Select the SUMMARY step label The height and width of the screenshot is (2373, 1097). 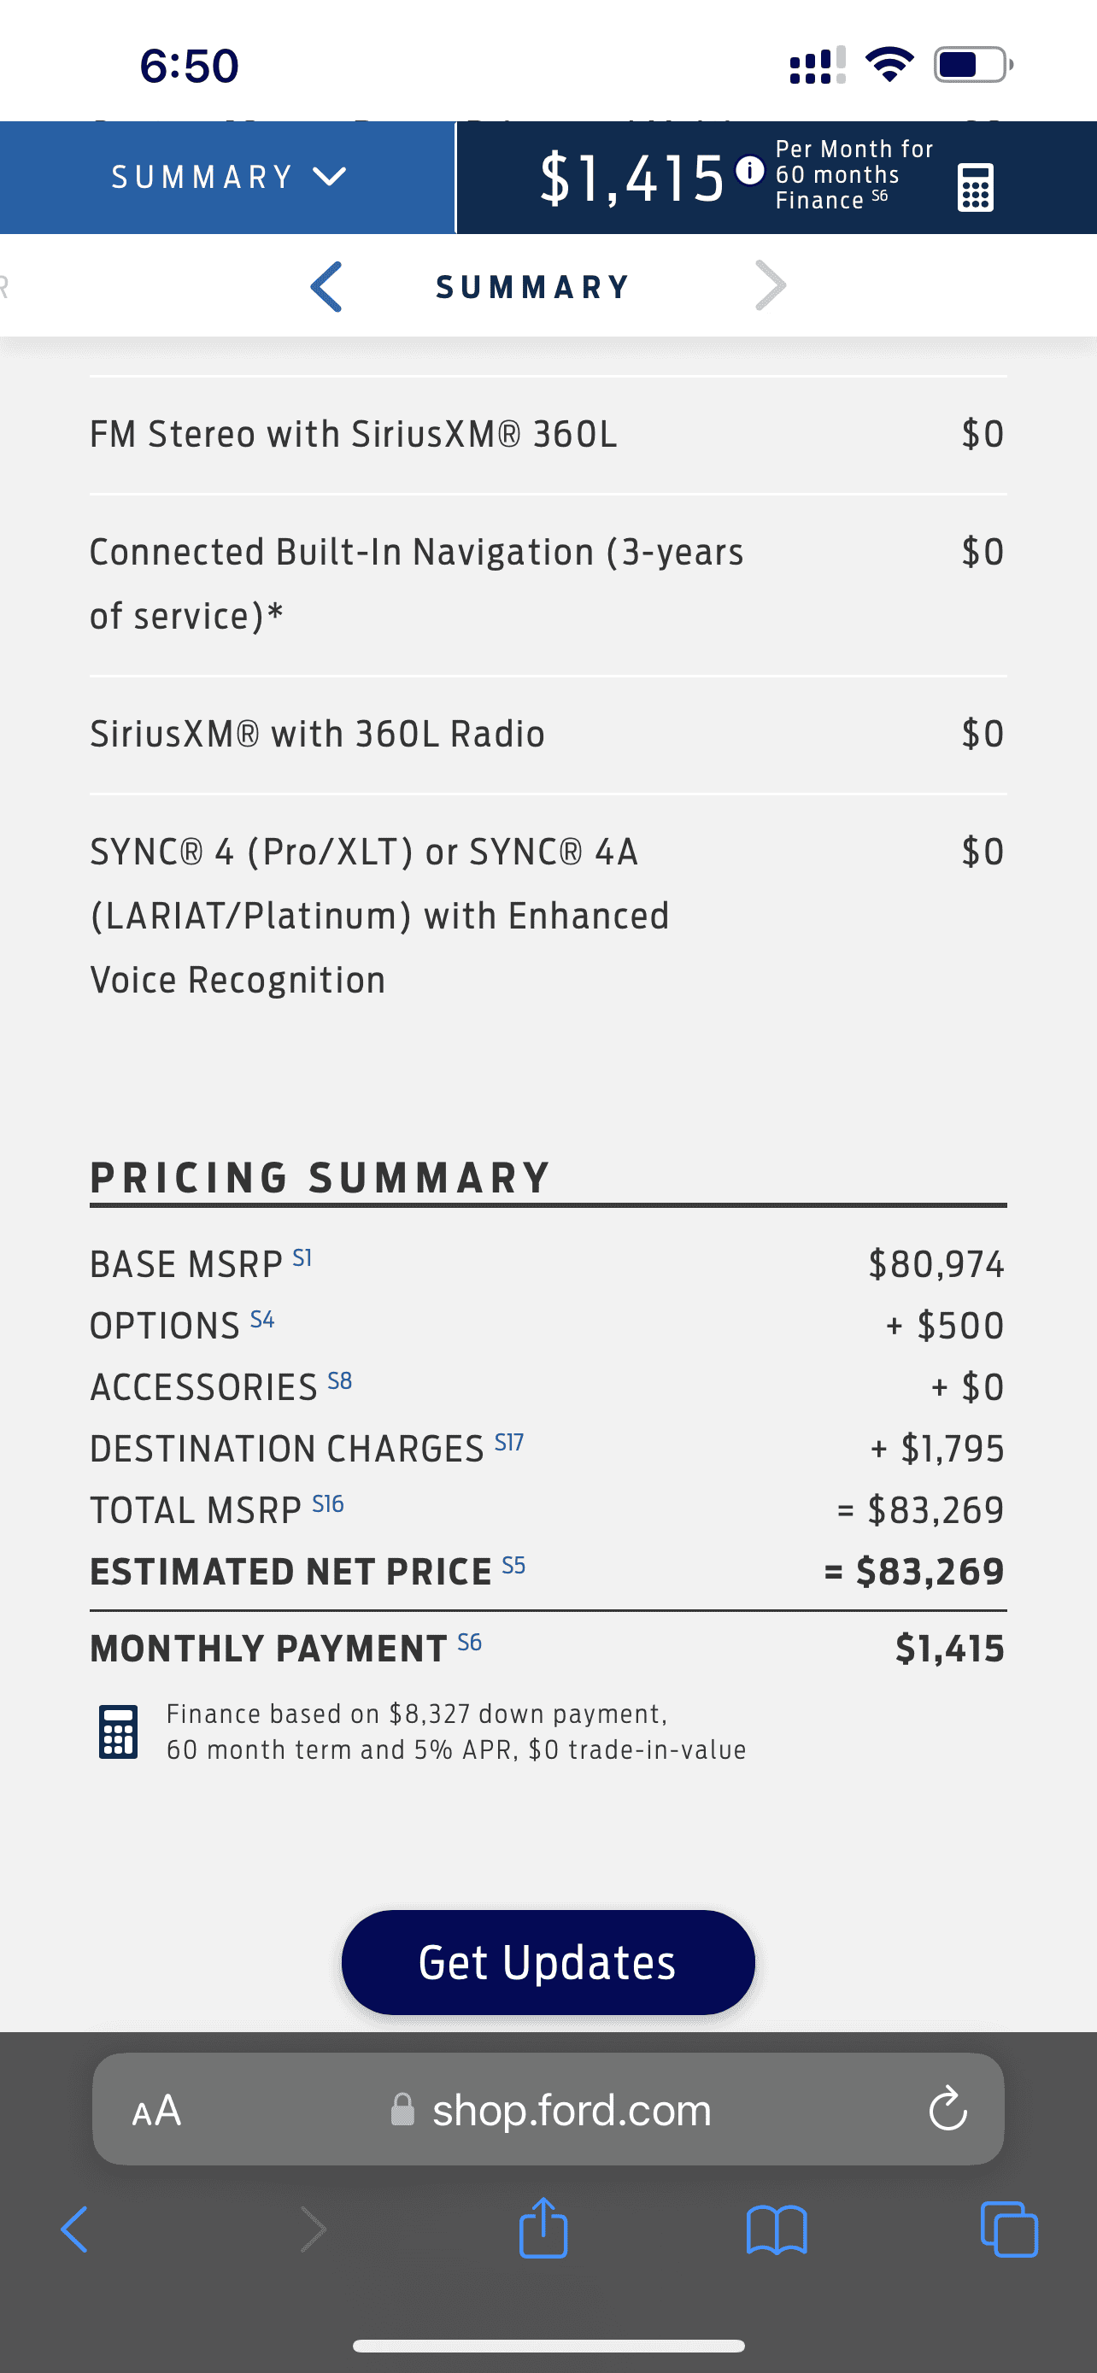pos(533,287)
